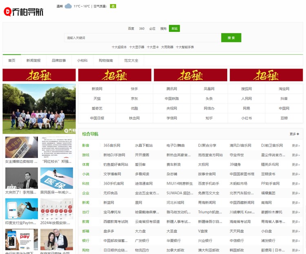Expand 更多+ in 综合导航 header
Image resolution: width=306 pixels, height=254 pixels.
(x=294, y=134)
